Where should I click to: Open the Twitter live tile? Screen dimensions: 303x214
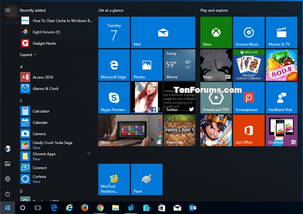tap(179, 98)
